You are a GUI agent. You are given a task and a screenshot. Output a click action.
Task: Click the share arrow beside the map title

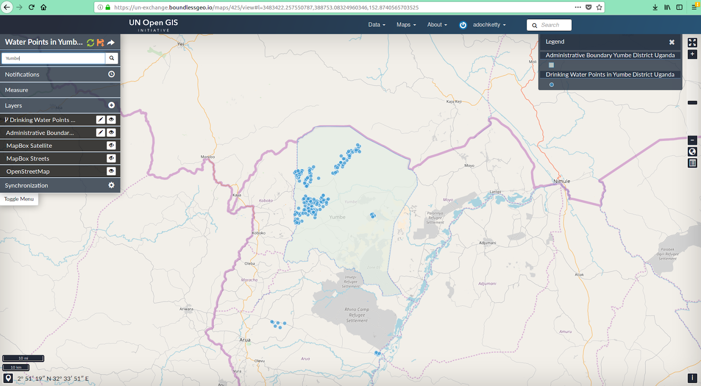[111, 43]
